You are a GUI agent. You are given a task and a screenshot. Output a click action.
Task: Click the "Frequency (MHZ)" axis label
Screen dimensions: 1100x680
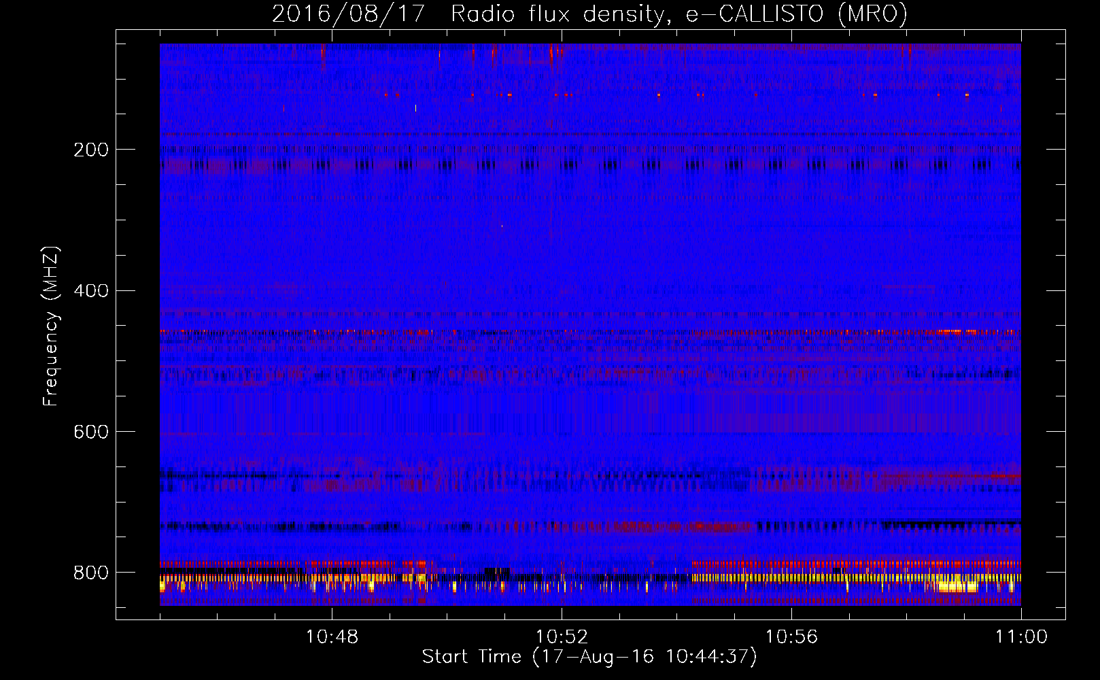(x=50, y=326)
